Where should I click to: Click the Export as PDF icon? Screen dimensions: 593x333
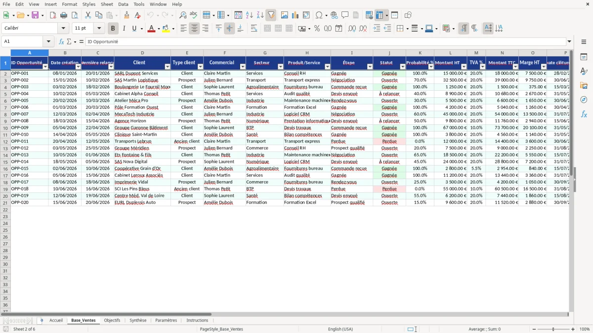(53, 15)
